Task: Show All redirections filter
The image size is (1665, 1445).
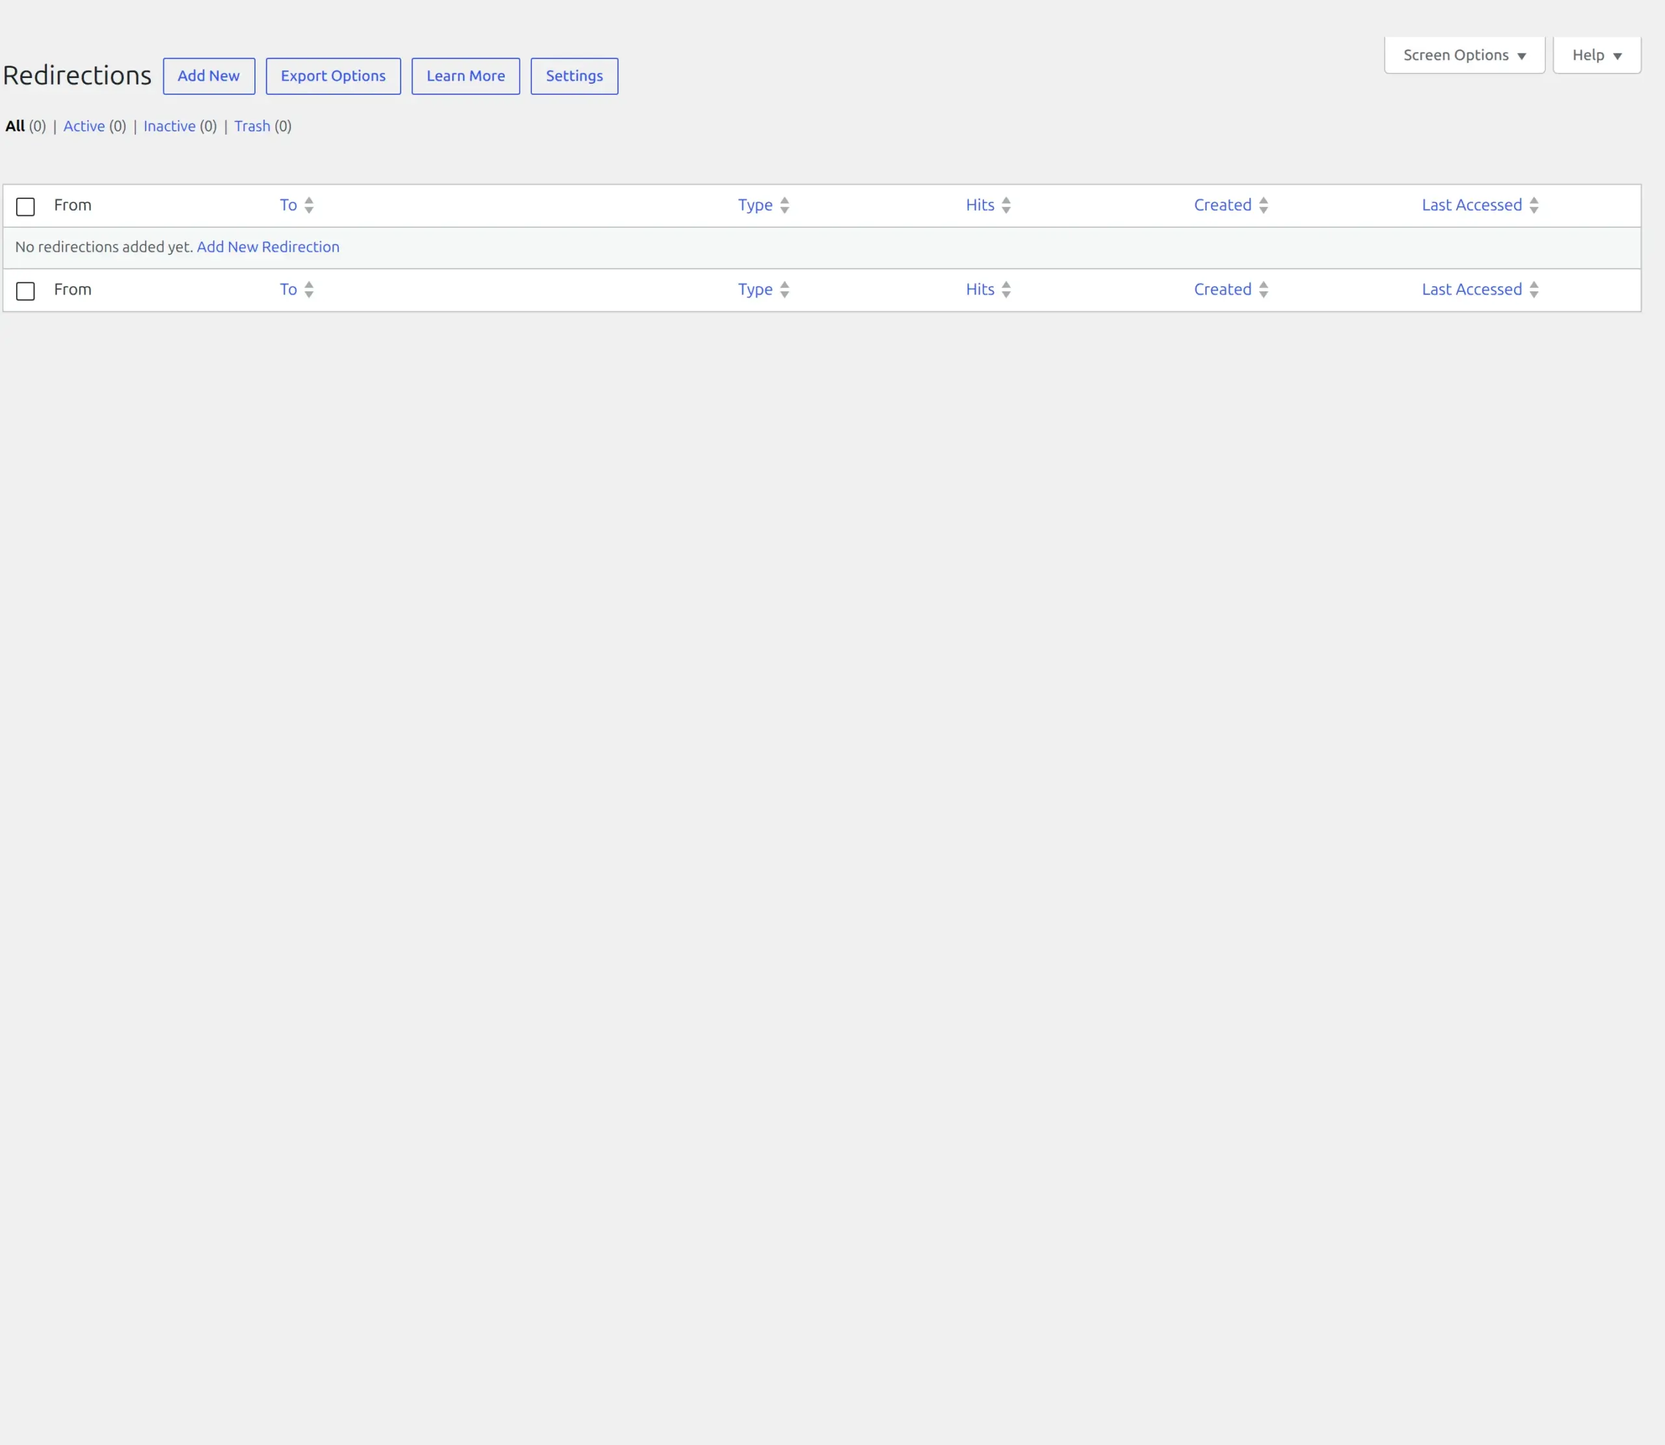Action: point(16,126)
